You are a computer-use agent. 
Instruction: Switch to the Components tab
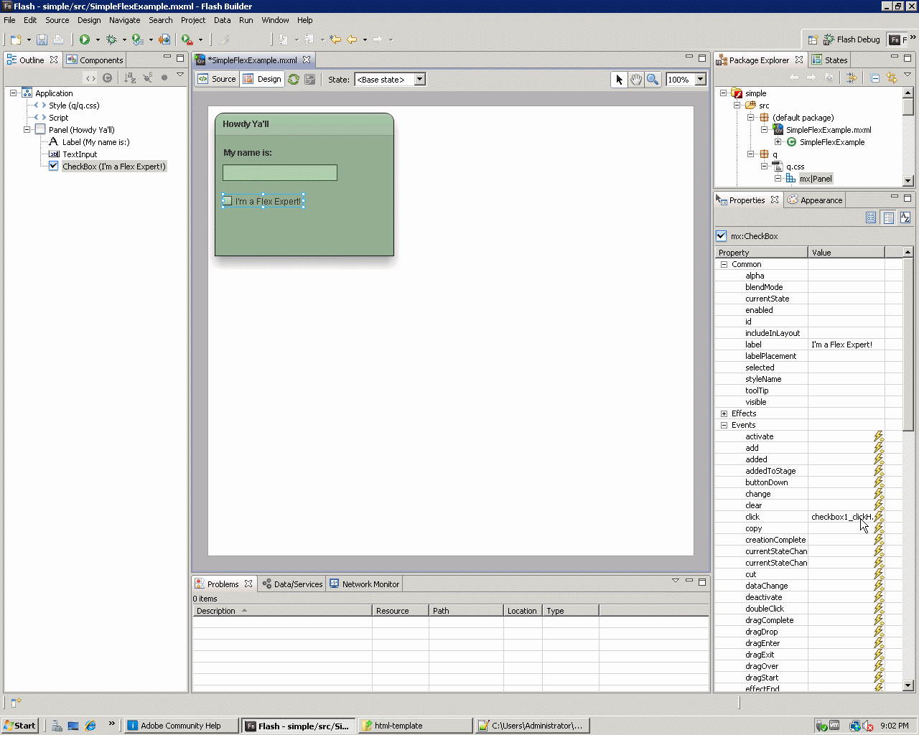pos(95,60)
